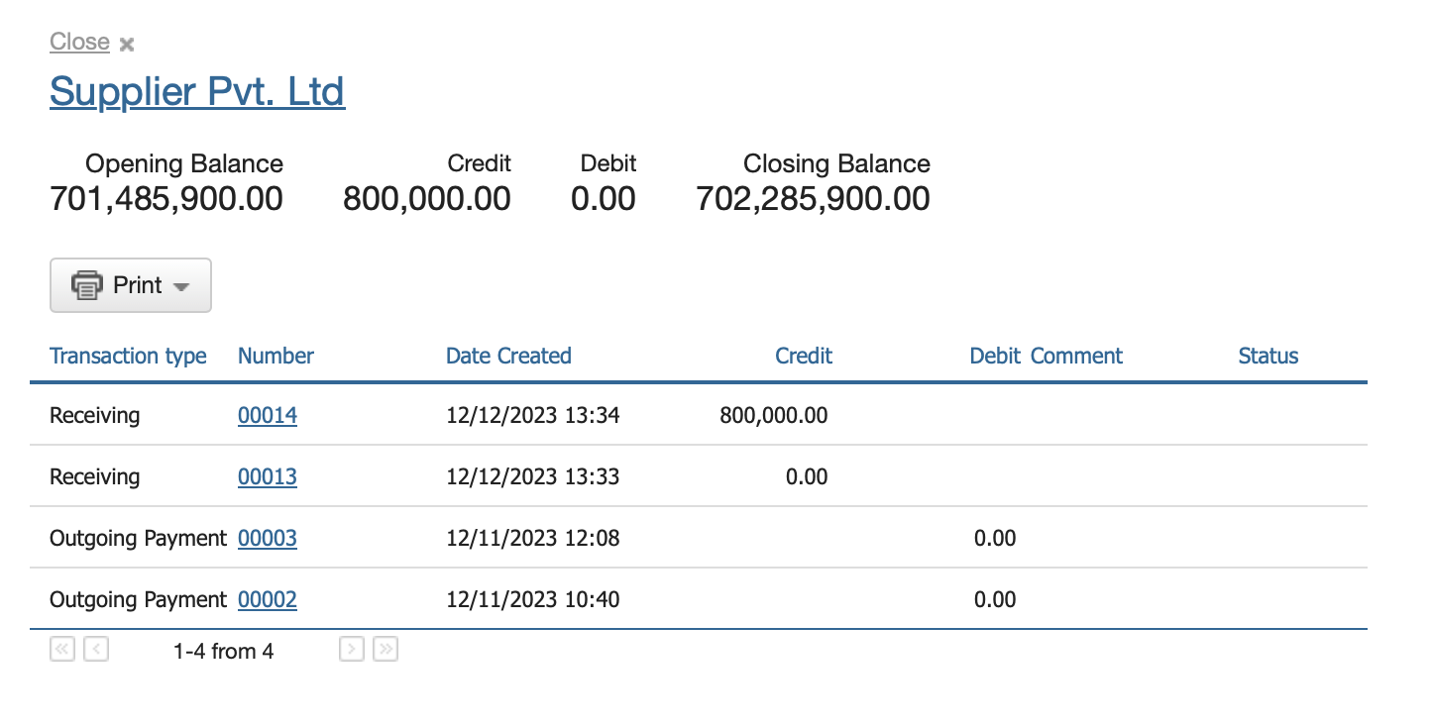Image resolution: width=1433 pixels, height=727 pixels.
Task: Sort by Credit column header
Action: coord(804,356)
